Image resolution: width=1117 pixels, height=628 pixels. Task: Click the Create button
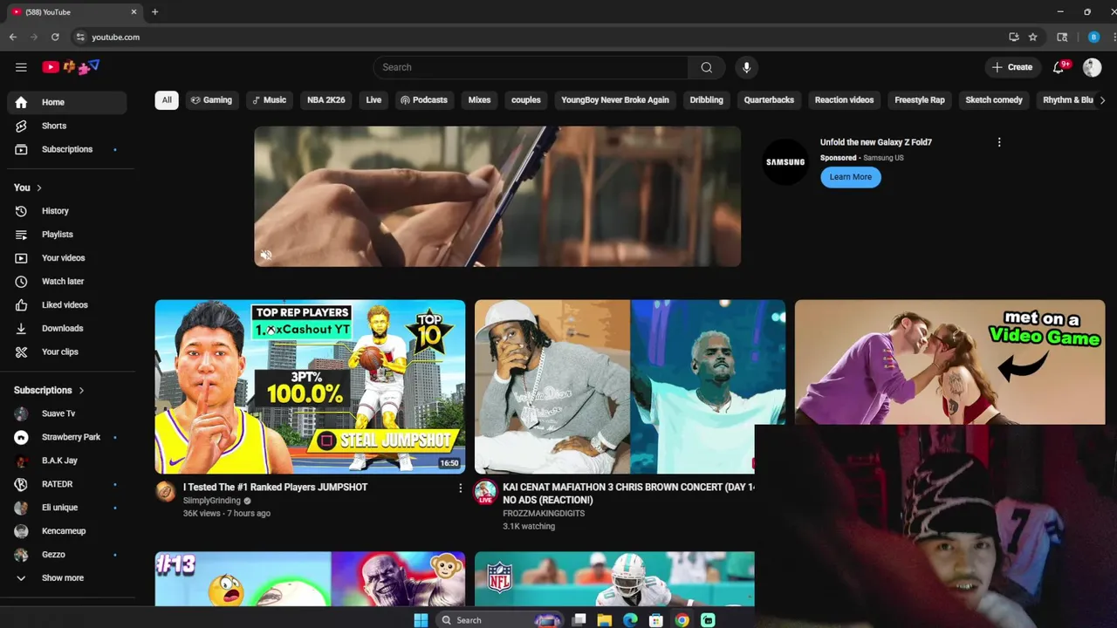[1012, 67]
